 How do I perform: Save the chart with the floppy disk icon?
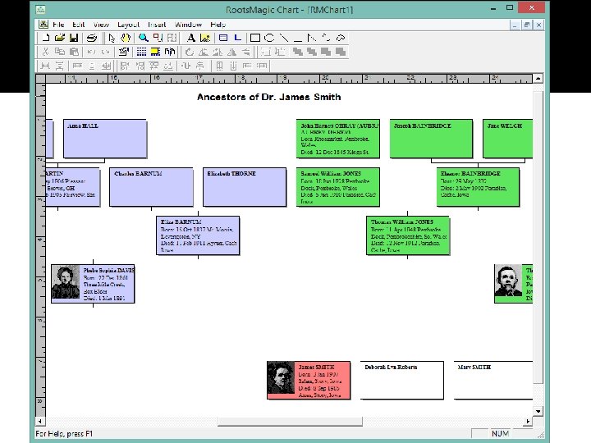click(x=74, y=38)
